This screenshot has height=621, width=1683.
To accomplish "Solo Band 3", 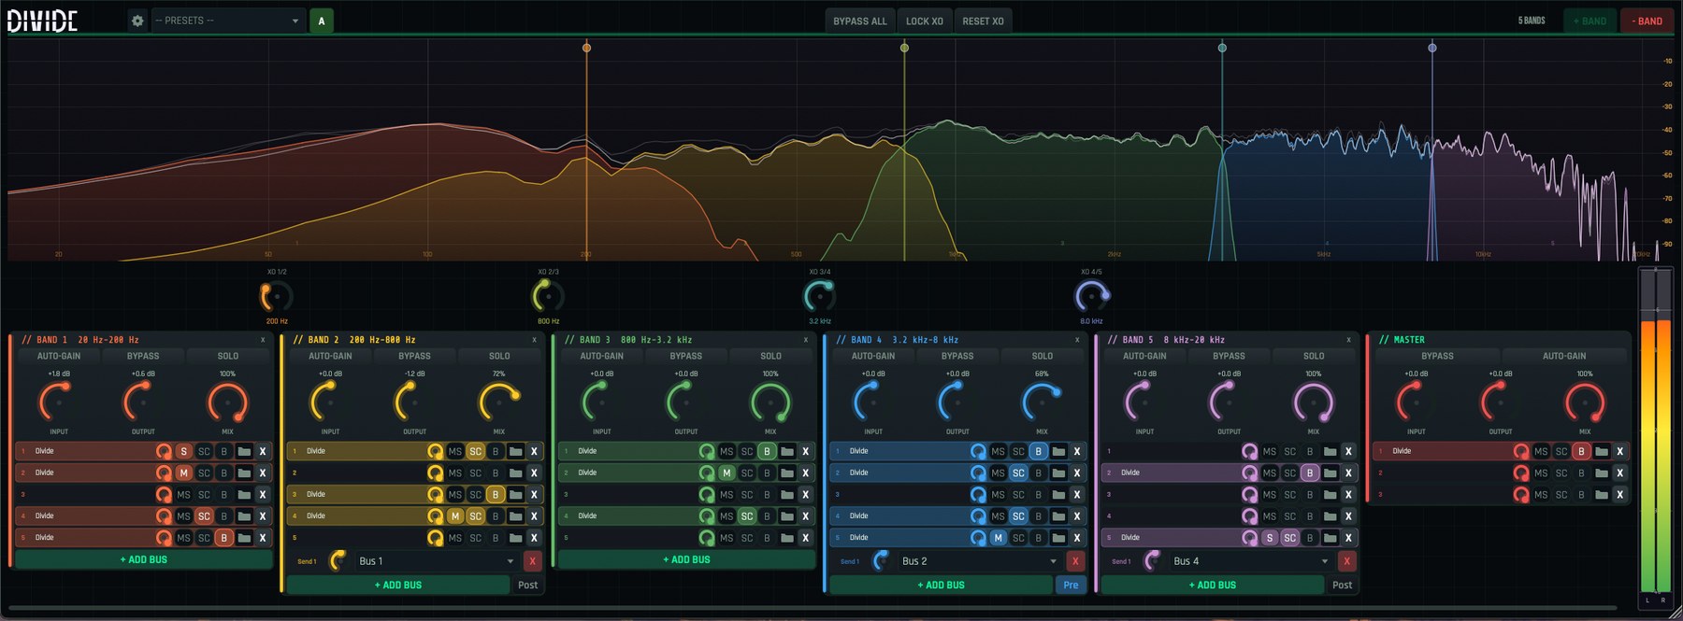I will (x=770, y=356).
